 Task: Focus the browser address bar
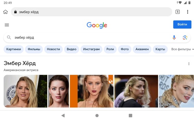[92, 12]
